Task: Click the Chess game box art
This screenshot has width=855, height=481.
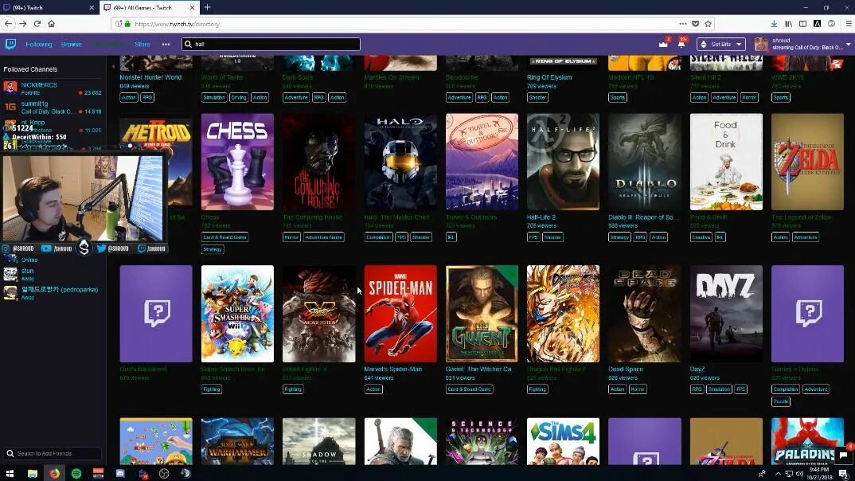Action: pos(237,162)
